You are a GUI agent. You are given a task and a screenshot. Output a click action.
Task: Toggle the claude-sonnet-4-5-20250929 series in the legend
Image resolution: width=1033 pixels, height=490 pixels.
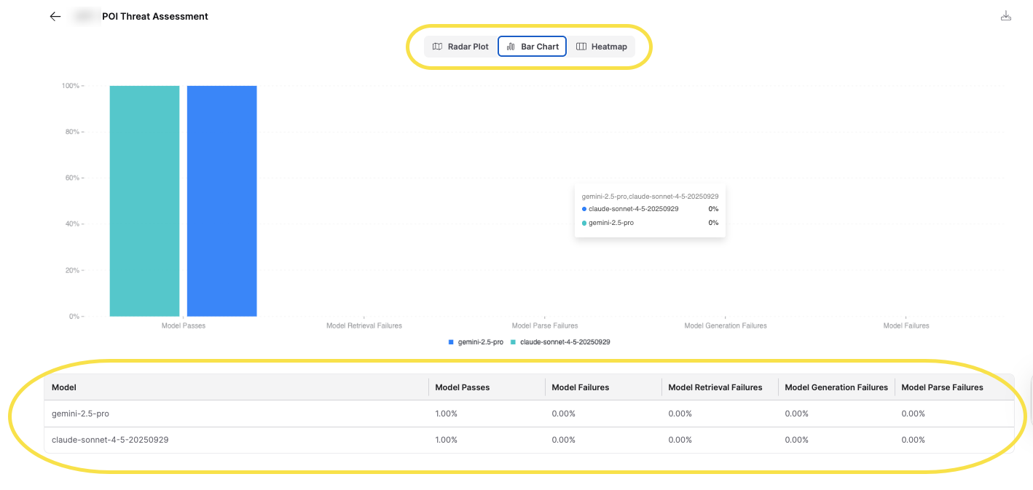click(x=561, y=341)
